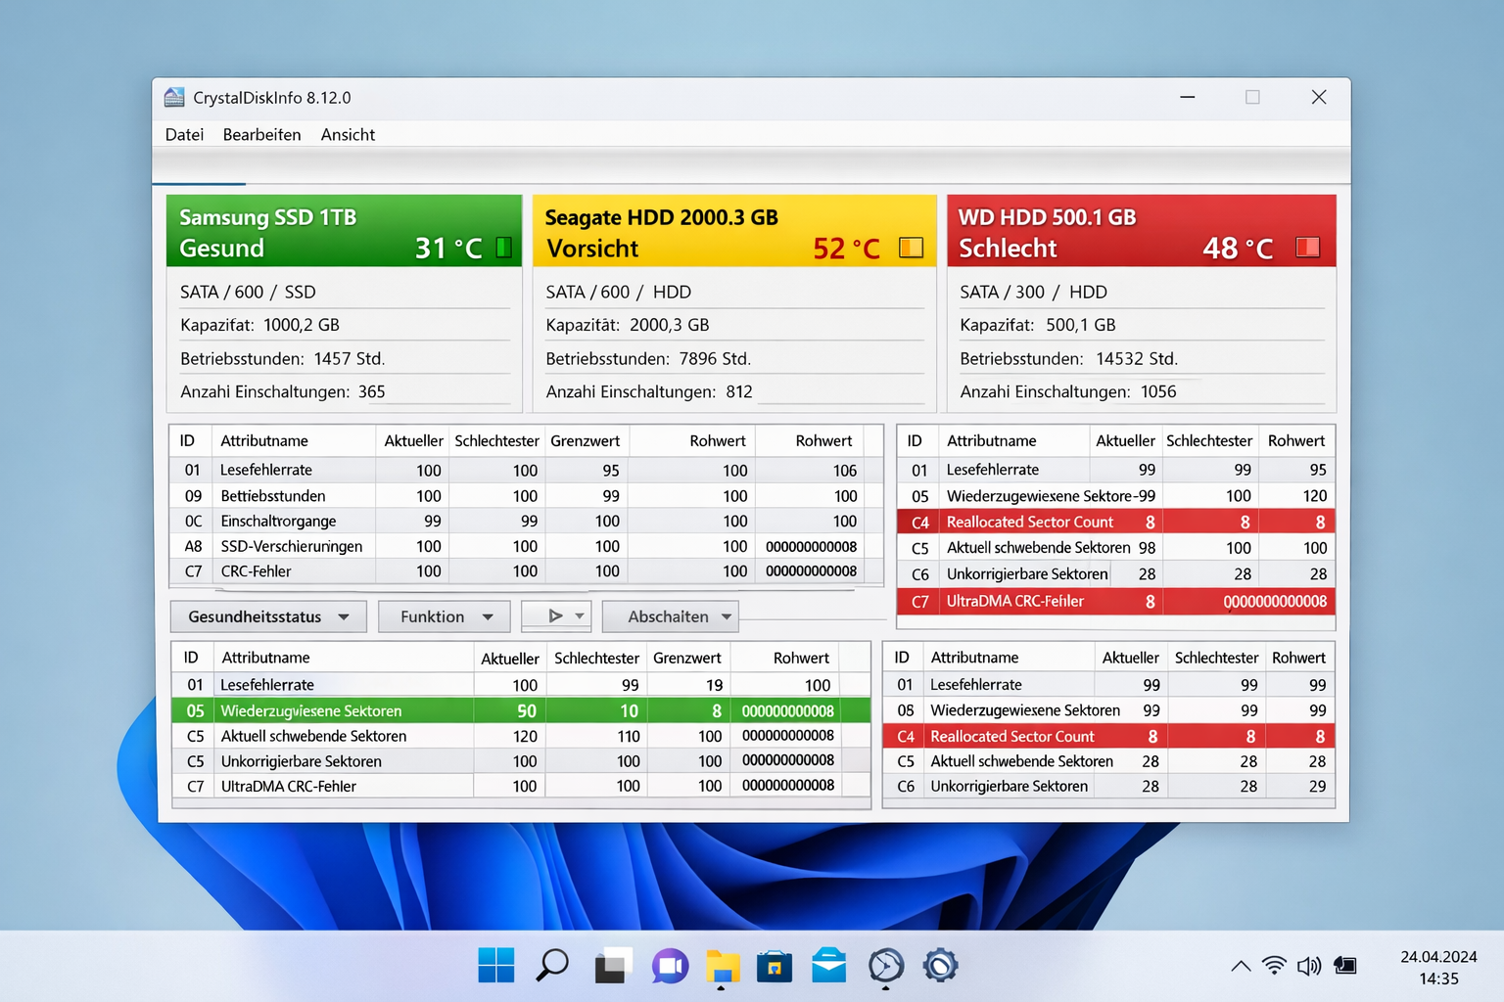Screen dimensions: 1504x1002
Task: Open the Funktion dropdown
Action: click(x=444, y=616)
